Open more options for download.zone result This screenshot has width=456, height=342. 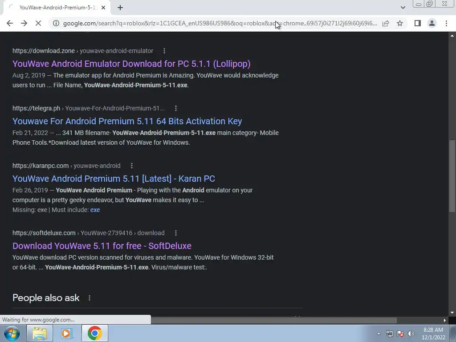click(x=164, y=51)
